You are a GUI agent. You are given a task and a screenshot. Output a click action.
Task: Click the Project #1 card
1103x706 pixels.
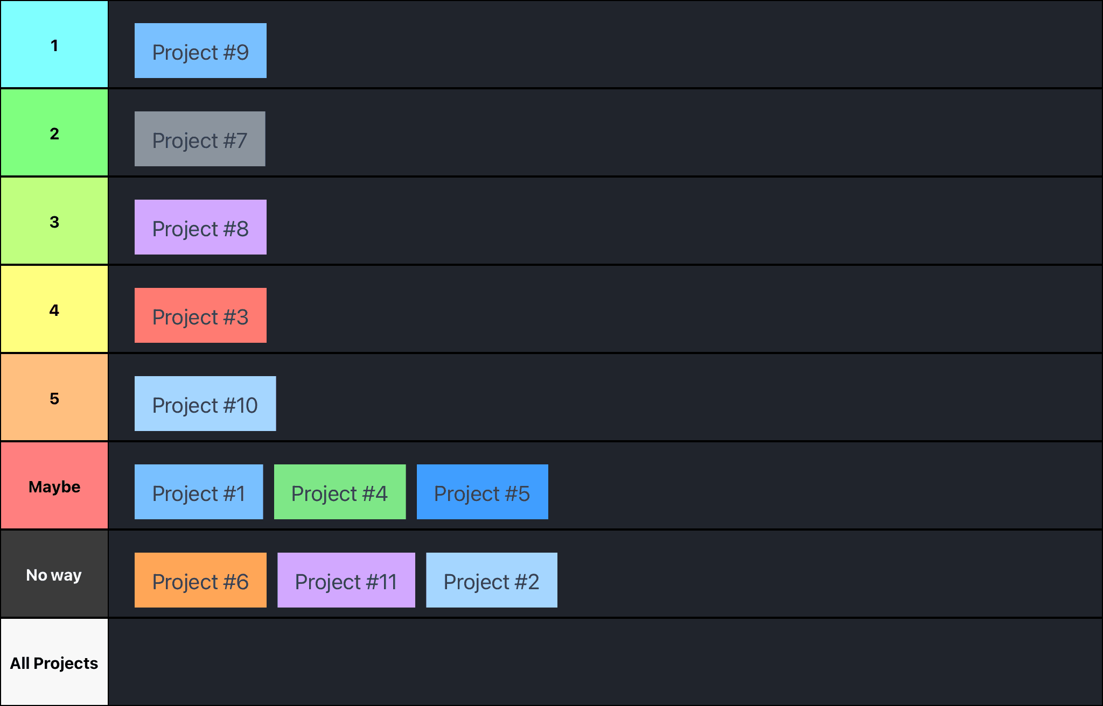click(x=199, y=492)
